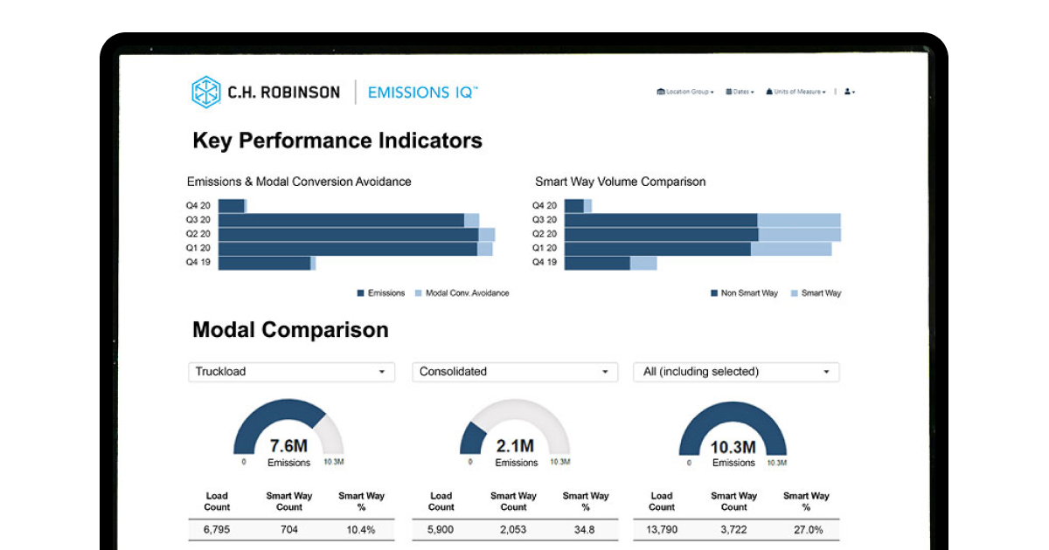Click the Emissions legend color swatch

[x=360, y=293]
